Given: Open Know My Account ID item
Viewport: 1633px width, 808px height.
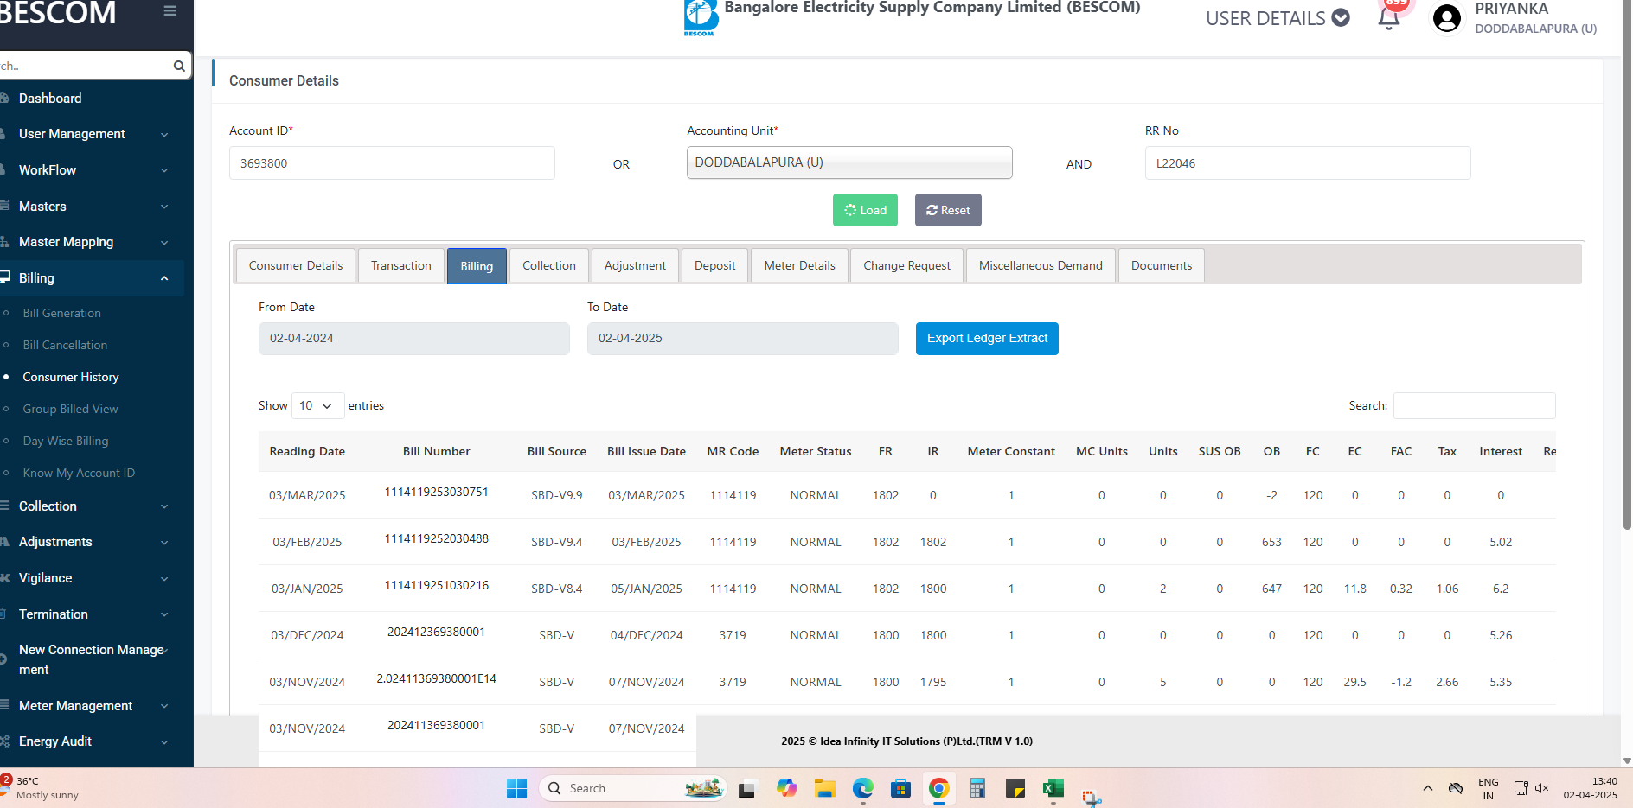Looking at the screenshot, I should pos(79,473).
